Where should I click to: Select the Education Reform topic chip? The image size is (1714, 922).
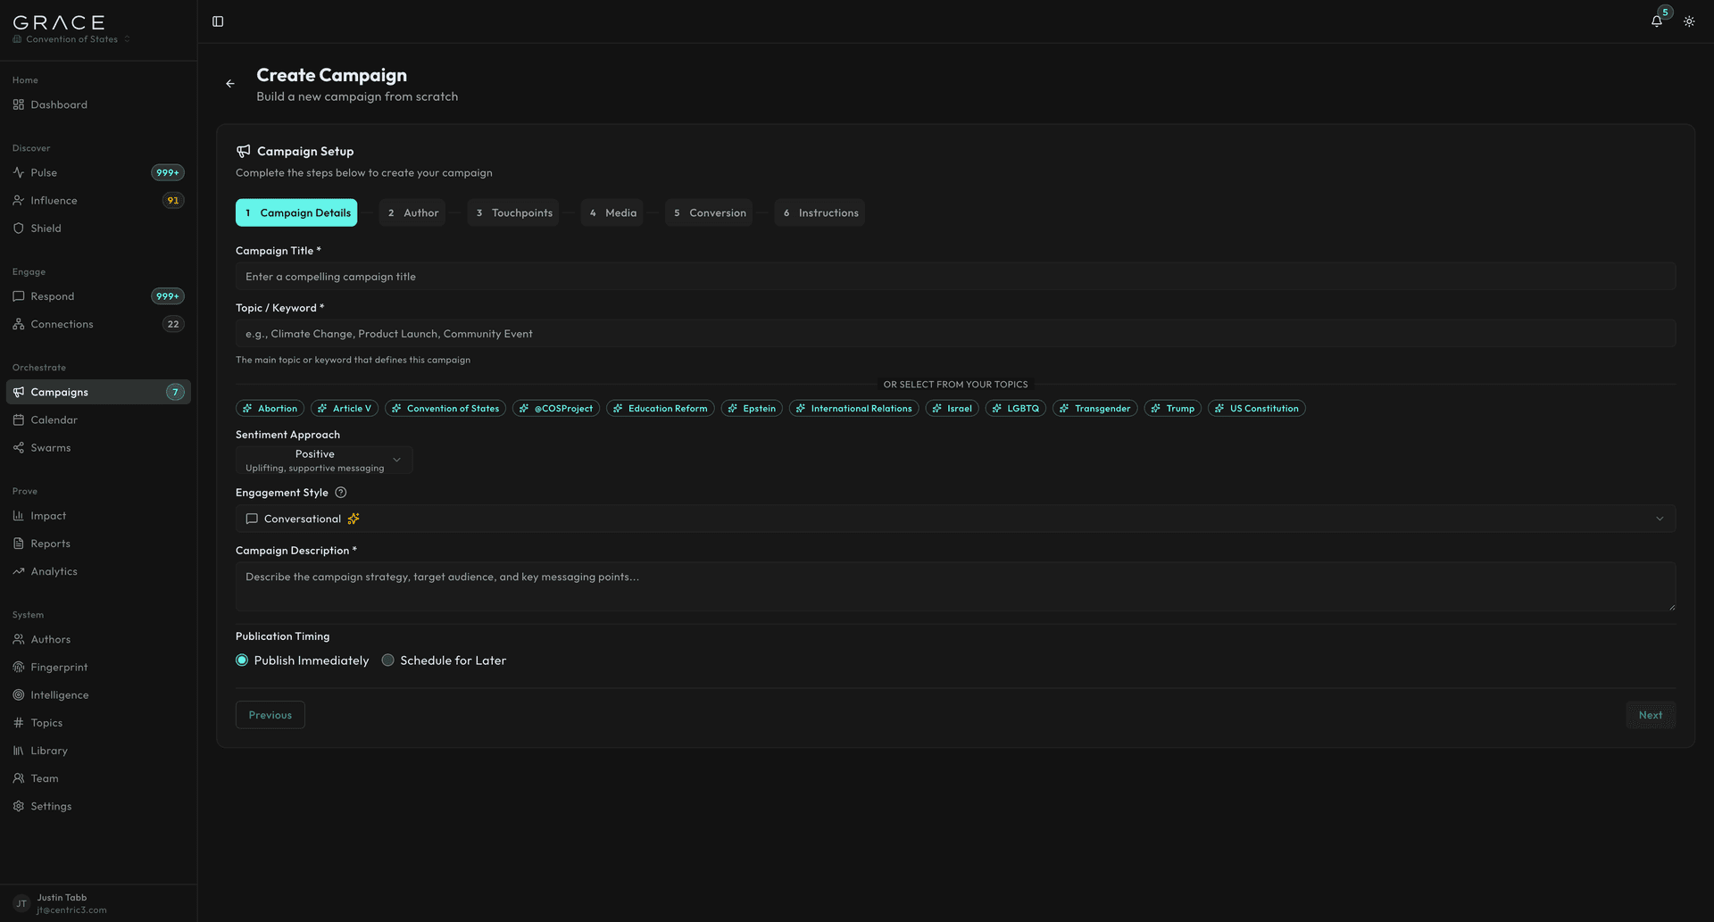(x=660, y=409)
